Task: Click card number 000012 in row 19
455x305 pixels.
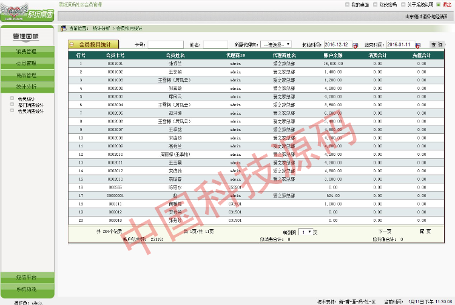Action: tap(115, 212)
